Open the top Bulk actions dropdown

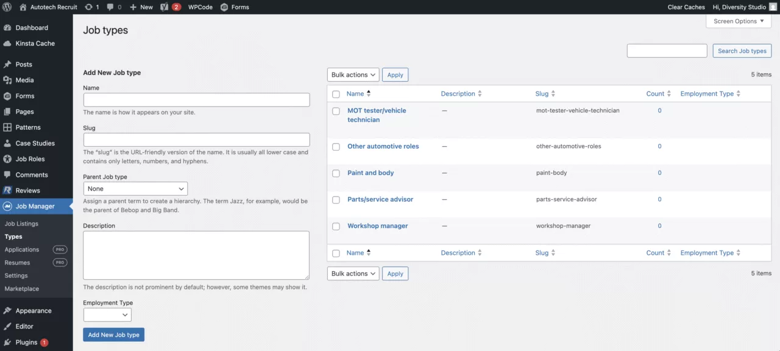coord(353,75)
